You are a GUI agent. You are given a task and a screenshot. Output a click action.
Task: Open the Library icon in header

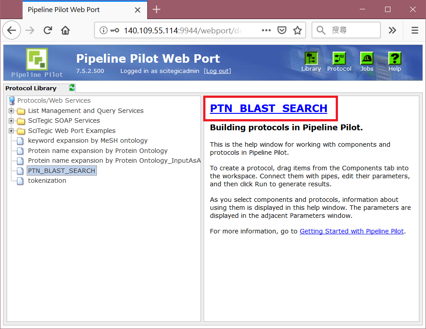(x=311, y=58)
